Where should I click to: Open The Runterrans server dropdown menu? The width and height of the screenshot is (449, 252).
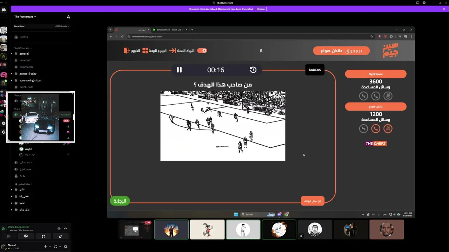pyautogui.click(x=25, y=16)
